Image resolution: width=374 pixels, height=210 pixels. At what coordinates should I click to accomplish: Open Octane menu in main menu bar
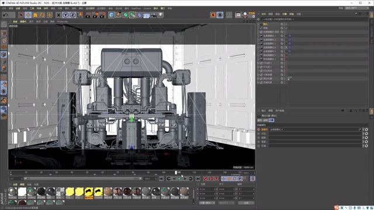coord(147,8)
